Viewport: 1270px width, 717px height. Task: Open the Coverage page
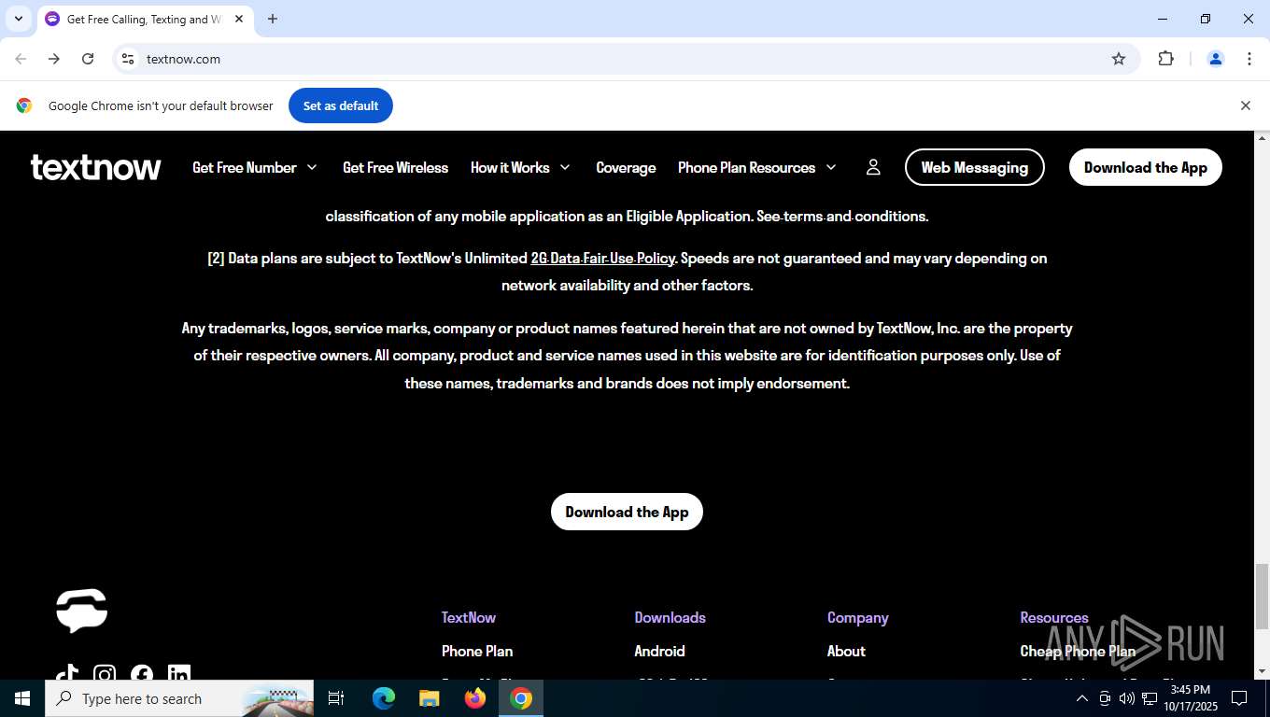tap(626, 168)
